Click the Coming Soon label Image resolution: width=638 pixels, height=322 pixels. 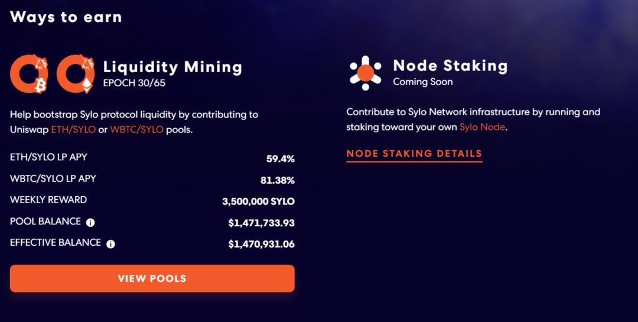click(x=422, y=82)
